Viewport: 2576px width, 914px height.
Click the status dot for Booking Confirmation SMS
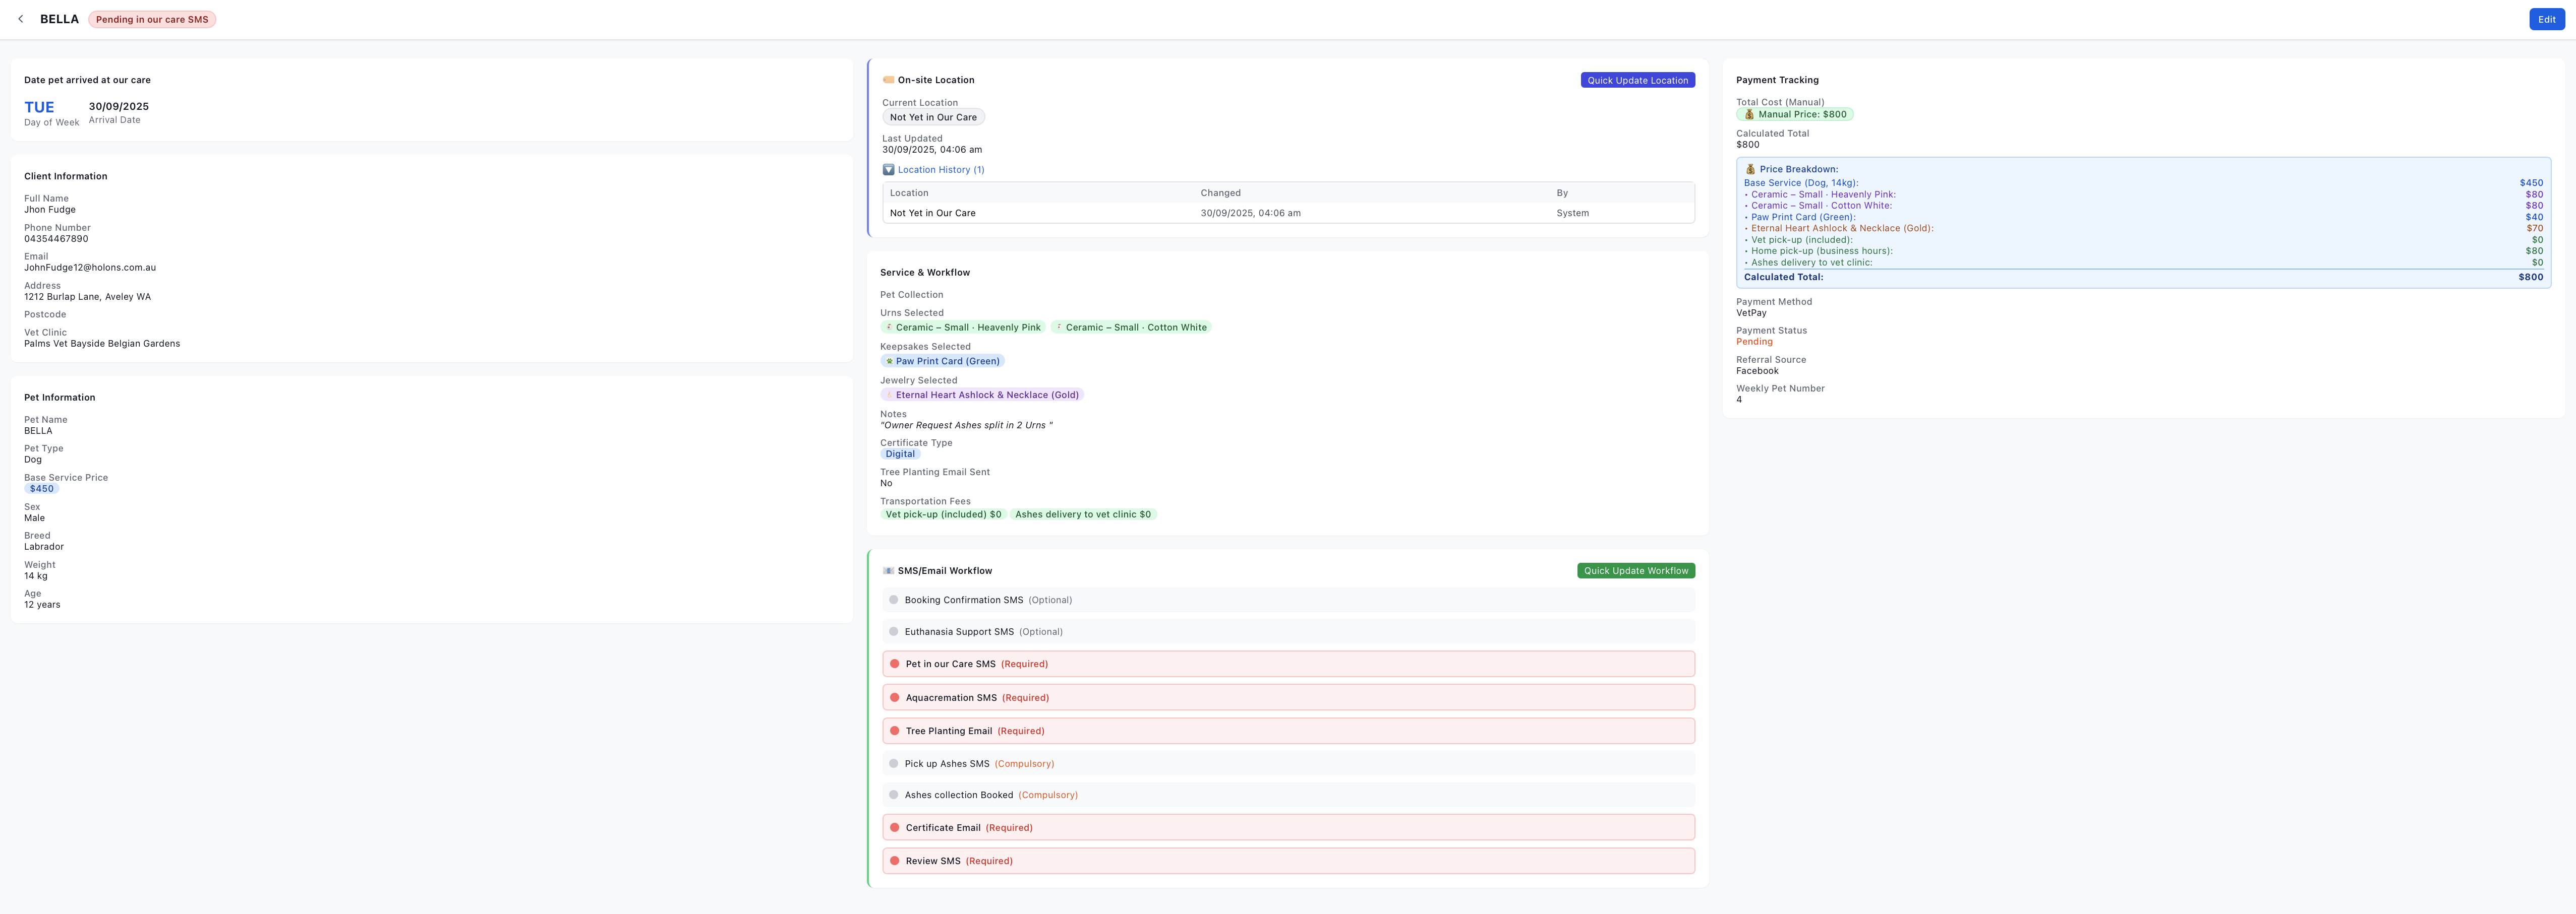coord(893,600)
